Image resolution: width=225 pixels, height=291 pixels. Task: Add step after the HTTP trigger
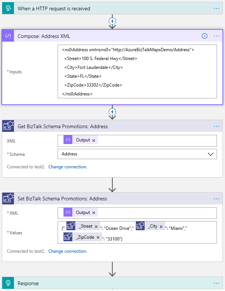click(x=112, y=21)
